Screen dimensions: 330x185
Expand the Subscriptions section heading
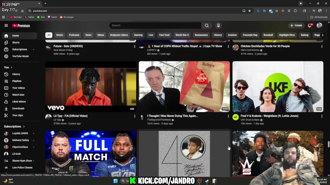(14, 126)
